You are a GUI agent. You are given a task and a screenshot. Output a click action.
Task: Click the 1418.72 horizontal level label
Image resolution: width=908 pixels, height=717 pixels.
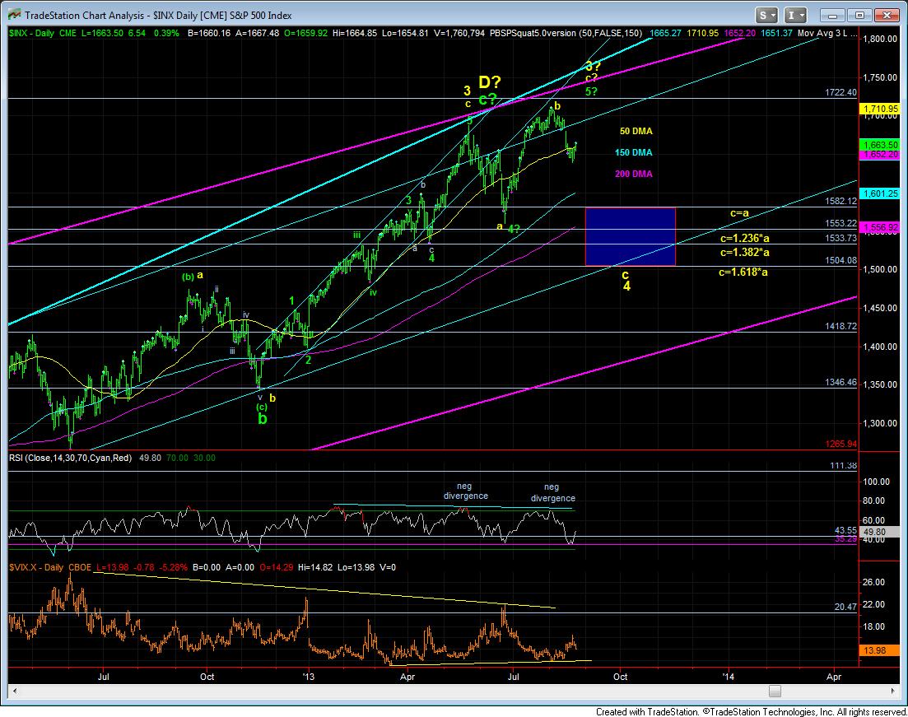pos(840,326)
